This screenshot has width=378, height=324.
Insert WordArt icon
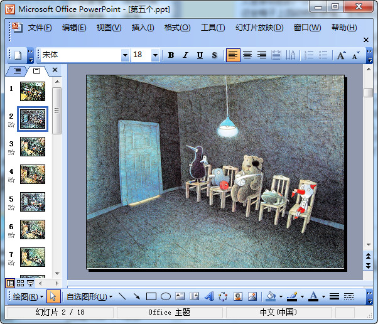[x=208, y=296]
